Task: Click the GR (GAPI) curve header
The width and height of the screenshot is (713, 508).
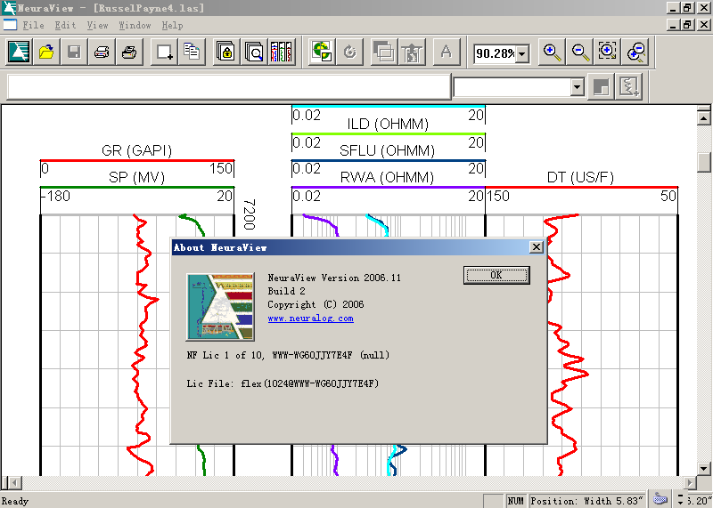Action: [x=137, y=150]
